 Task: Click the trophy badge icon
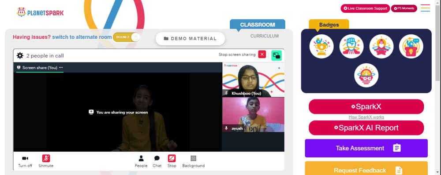tap(321, 47)
